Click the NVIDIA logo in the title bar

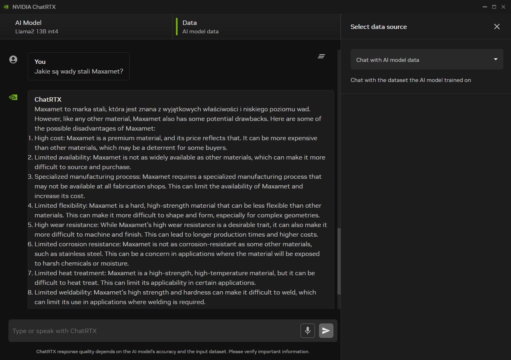click(6, 6)
